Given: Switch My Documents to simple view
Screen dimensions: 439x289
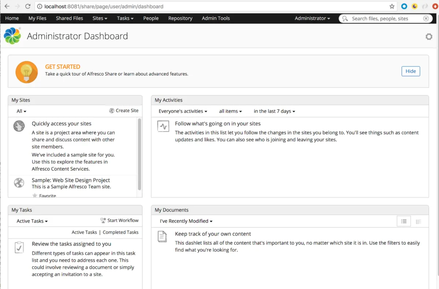Looking at the screenshot, I should click(404, 221).
